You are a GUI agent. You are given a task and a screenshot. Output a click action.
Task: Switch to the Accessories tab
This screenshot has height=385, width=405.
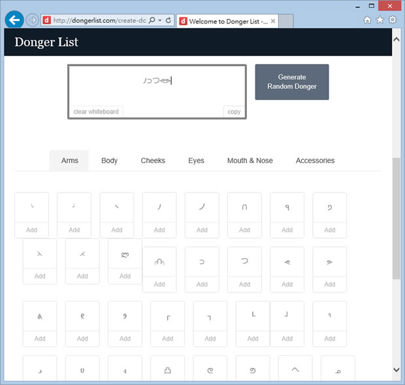315,161
